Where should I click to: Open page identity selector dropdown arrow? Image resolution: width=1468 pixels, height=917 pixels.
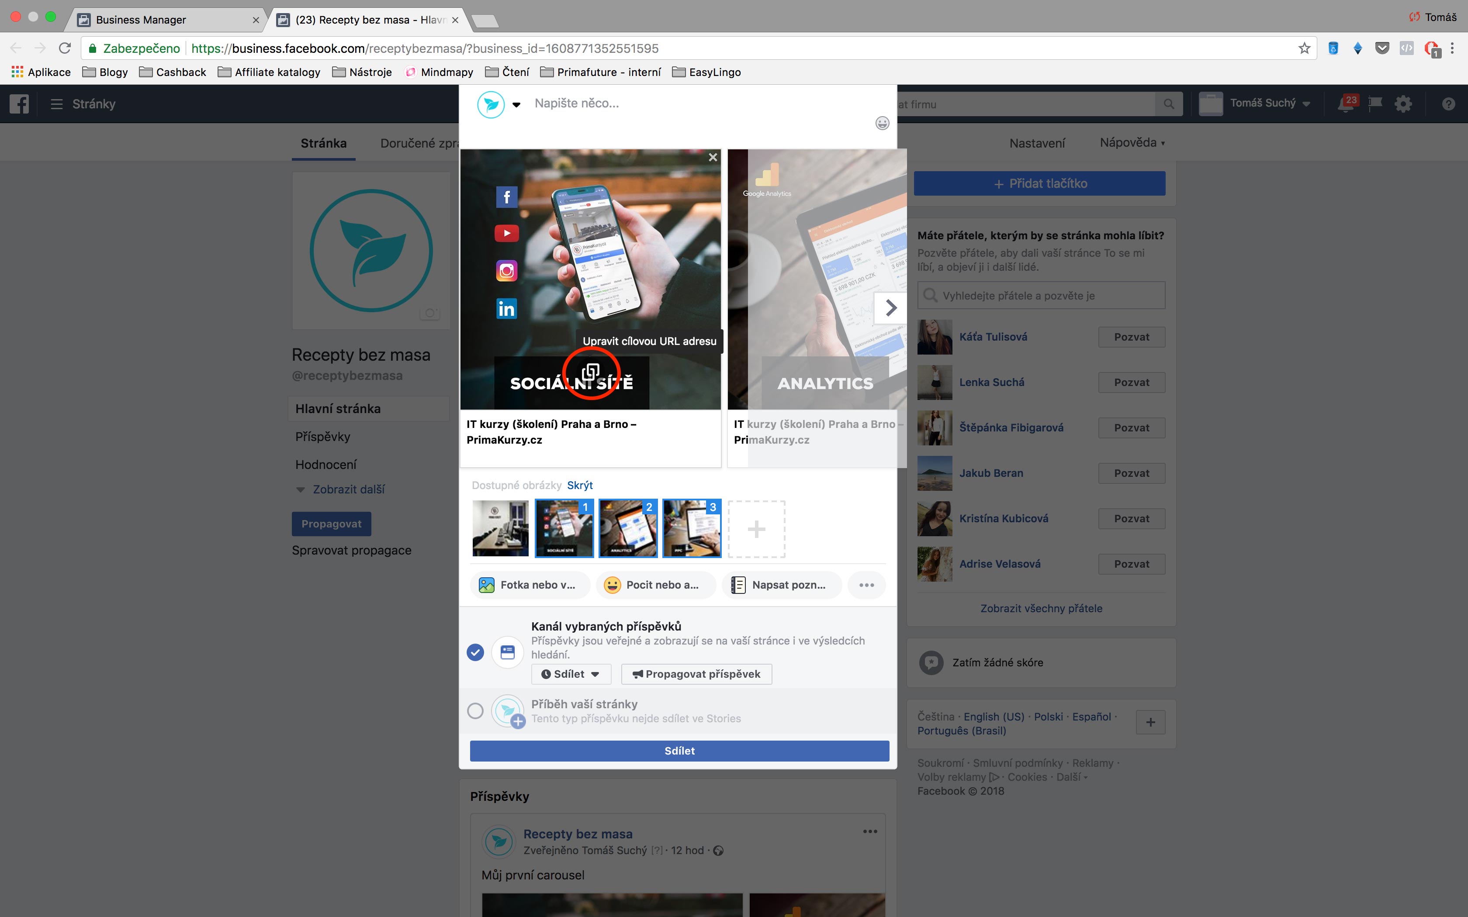[516, 105]
